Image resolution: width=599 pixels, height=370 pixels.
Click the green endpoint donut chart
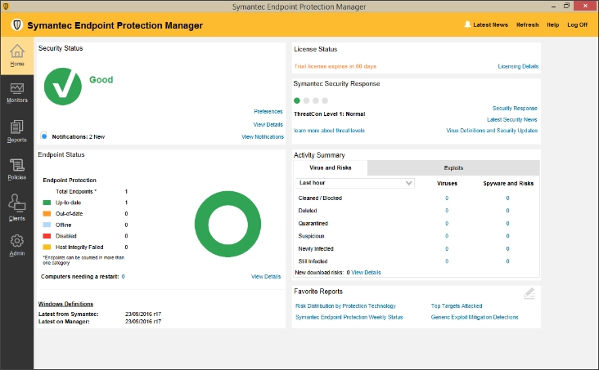(227, 225)
